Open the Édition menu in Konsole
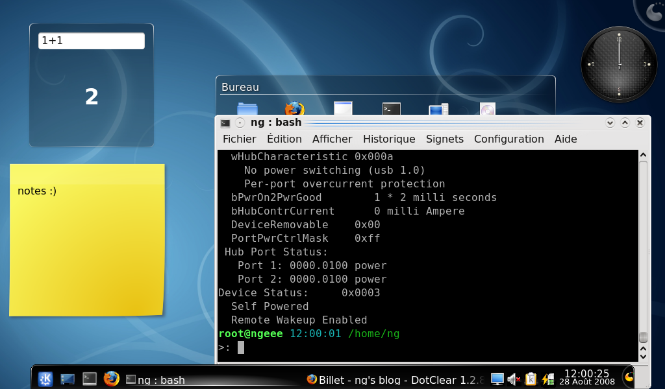The width and height of the screenshot is (665, 389). (284, 139)
